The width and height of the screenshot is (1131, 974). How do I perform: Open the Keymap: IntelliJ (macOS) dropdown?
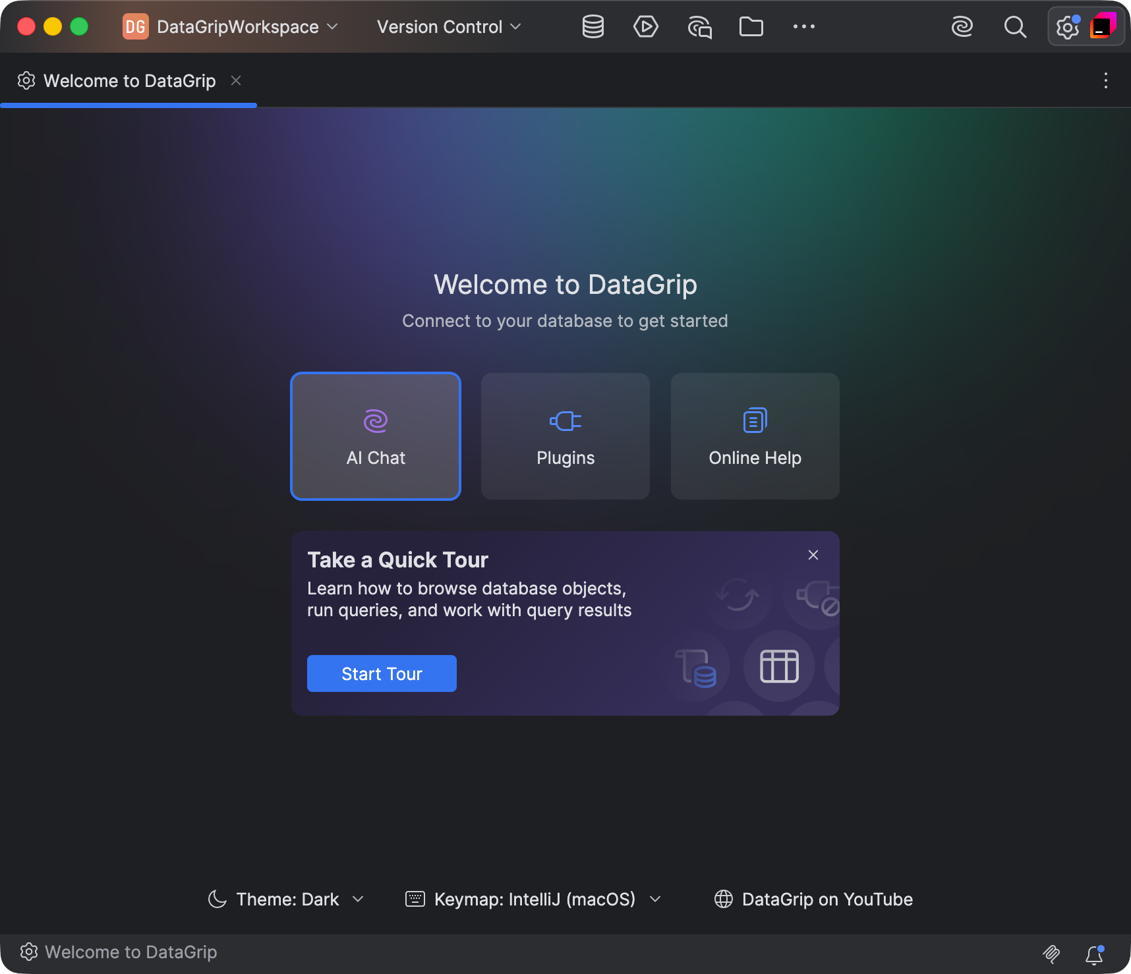(533, 900)
